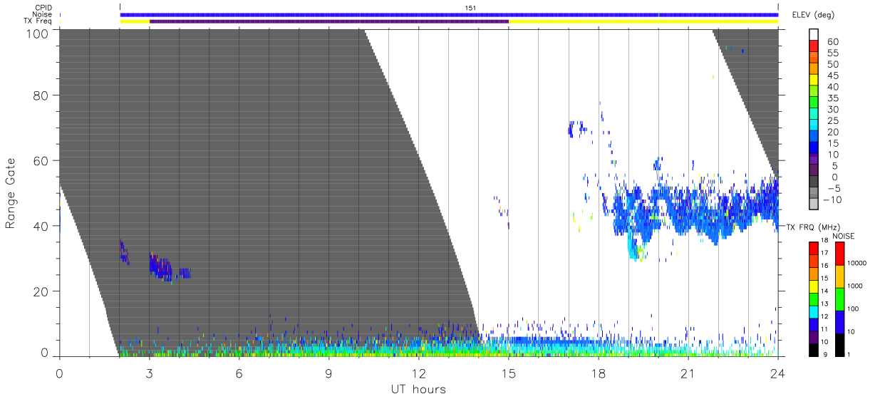The width and height of the screenshot is (875, 404).
Task: Click the ELEV (deg) colorbar title
Action: pos(813,14)
